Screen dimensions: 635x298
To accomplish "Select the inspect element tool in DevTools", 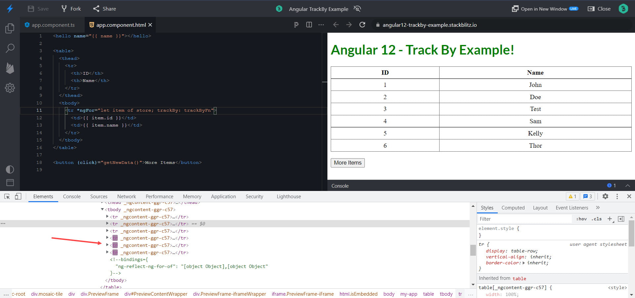I will 7,196.
